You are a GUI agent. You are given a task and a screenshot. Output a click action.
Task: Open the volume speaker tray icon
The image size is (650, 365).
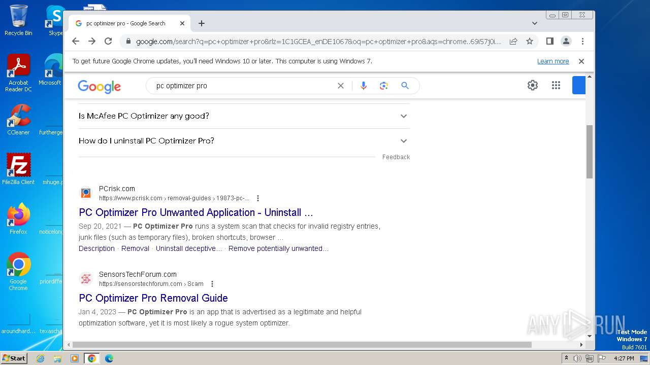[x=577, y=358]
